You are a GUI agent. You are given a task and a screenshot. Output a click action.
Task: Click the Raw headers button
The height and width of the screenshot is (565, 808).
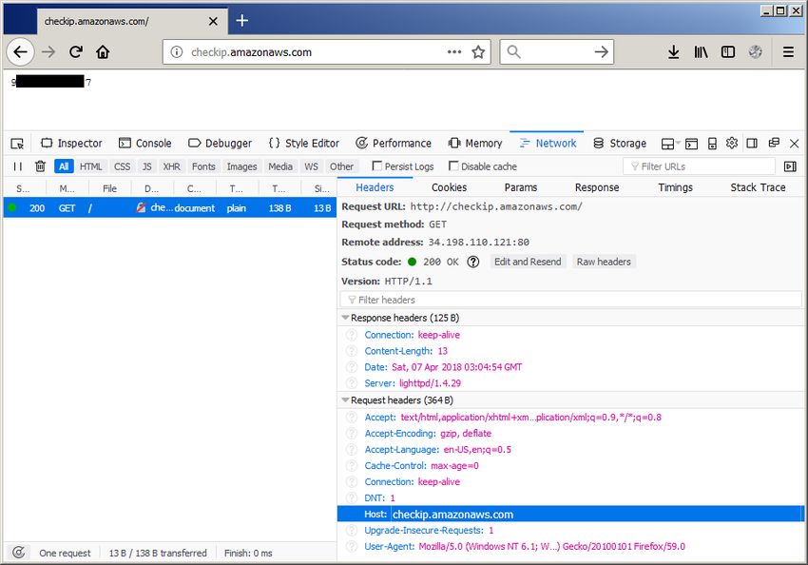pos(604,262)
